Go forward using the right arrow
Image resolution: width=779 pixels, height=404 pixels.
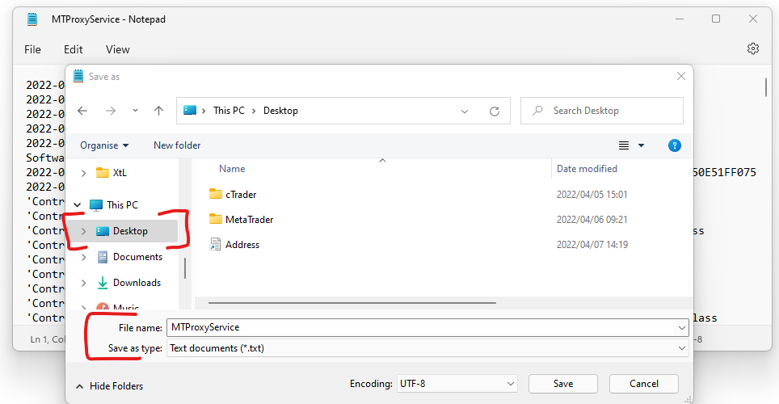110,111
